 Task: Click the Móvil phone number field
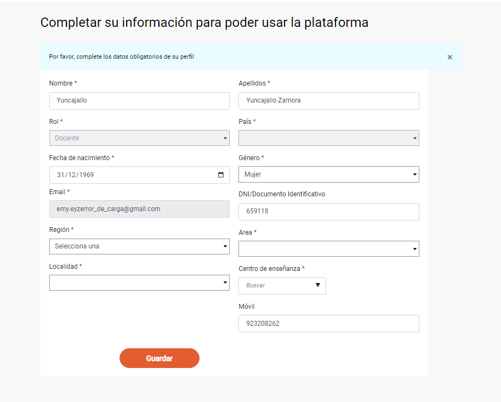coord(328,324)
